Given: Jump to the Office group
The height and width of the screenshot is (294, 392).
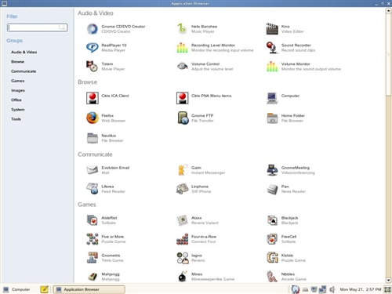Looking at the screenshot, I should point(16,100).
